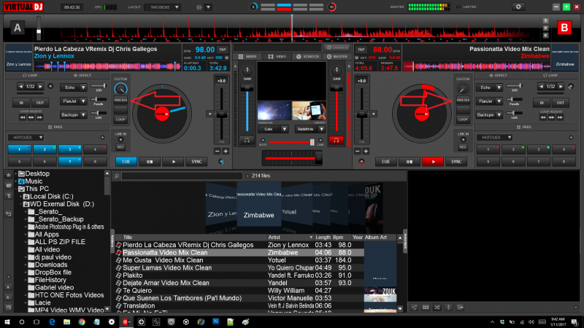The image size is (584, 328).
Task: Open favorites star icon in browser sidebar
Action: click(9, 175)
